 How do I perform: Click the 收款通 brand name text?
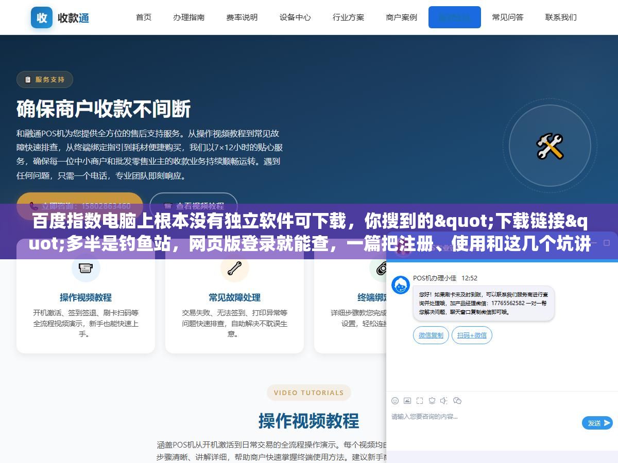pos(74,17)
